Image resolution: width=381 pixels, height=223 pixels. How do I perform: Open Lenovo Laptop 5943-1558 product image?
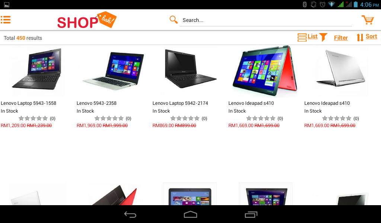(37, 71)
